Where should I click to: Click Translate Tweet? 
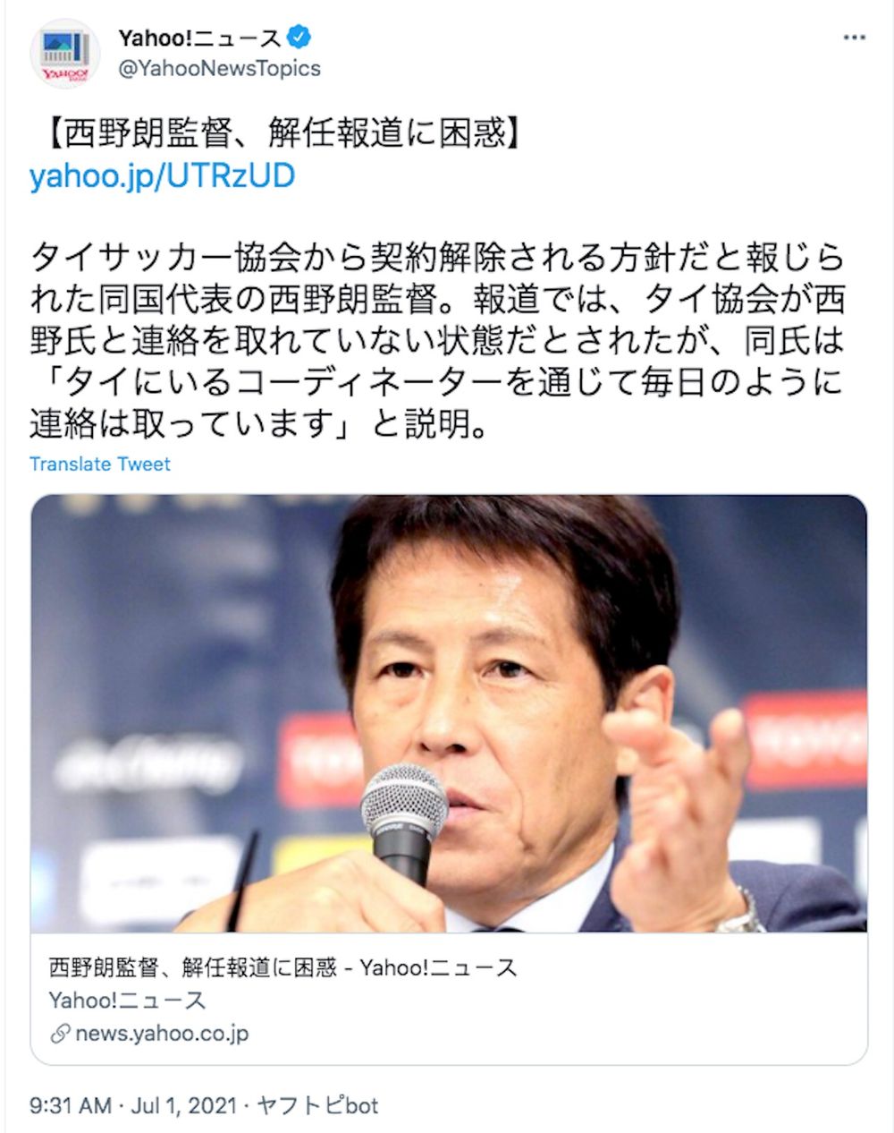click(x=99, y=464)
